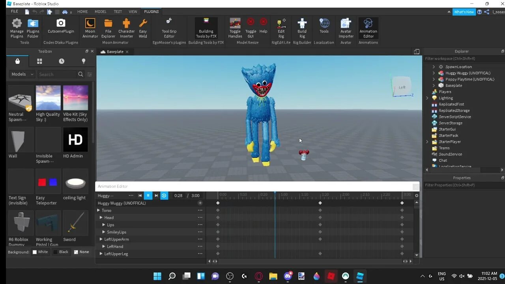
Task: Click the Toggle GUI plugin button
Action: tap(251, 28)
